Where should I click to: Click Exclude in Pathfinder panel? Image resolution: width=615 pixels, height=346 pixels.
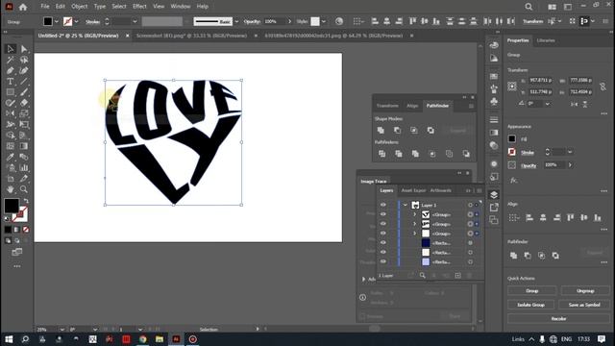430,131
